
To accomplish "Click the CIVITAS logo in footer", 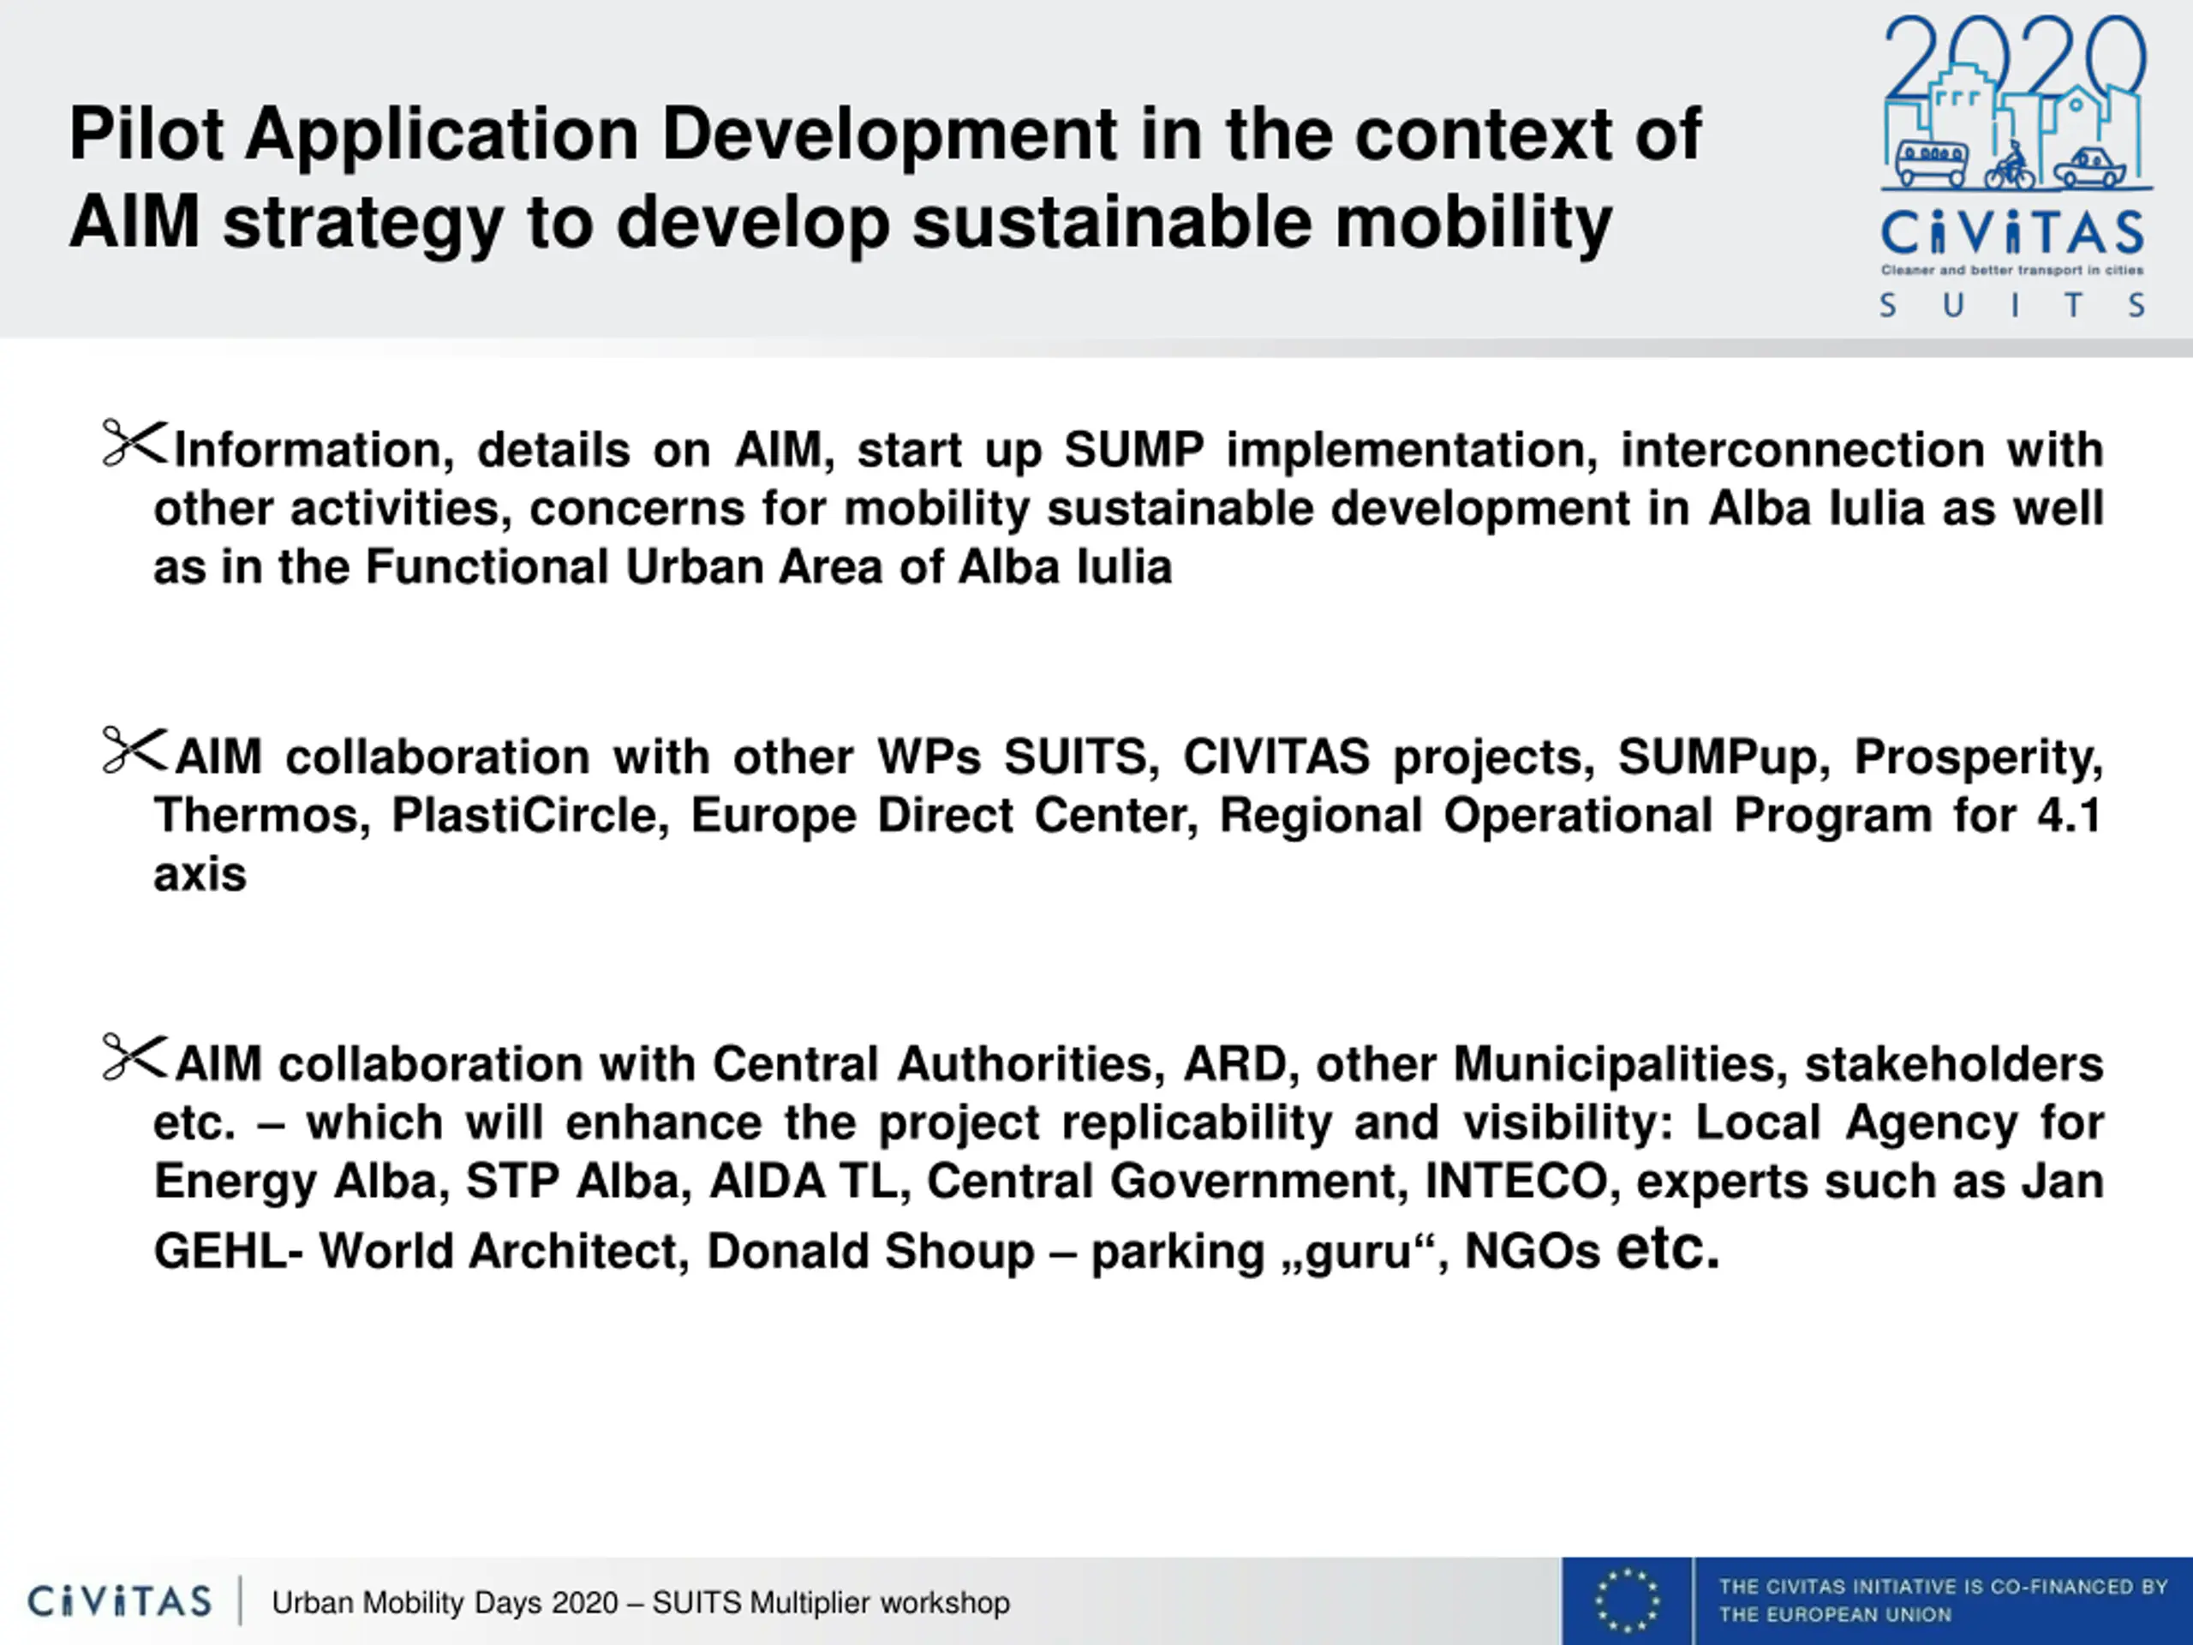I will tap(120, 1601).
